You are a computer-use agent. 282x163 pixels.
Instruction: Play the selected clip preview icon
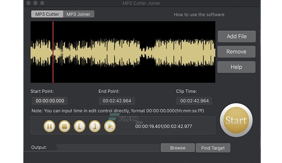tap(110, 126)
